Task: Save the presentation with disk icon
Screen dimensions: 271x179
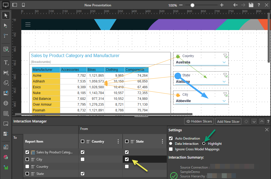Action: (251, 5)
